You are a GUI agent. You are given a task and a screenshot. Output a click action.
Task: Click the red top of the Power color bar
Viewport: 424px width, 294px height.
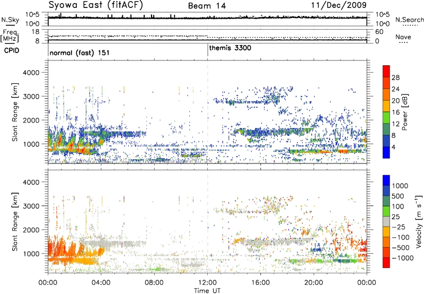pos(386,71)
